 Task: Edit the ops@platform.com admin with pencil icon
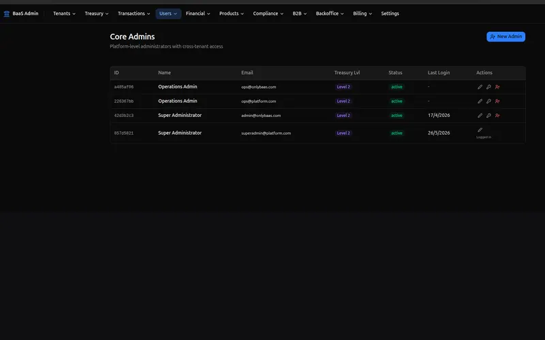tap(480, 101)
